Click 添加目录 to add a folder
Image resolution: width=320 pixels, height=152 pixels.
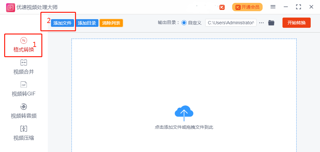(87, 23)
